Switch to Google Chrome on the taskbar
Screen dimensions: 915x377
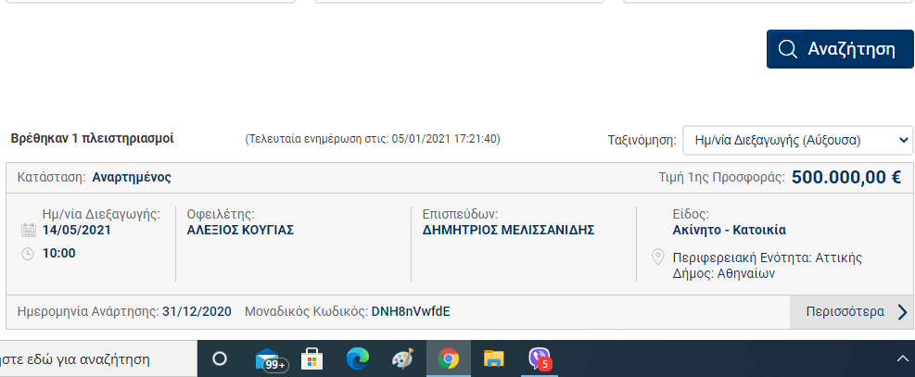point(448,358)
